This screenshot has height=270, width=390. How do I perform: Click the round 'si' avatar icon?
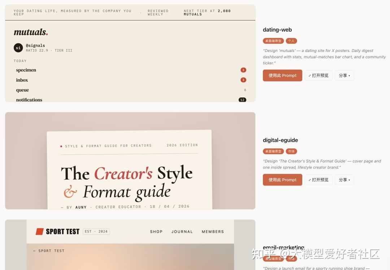18,48
